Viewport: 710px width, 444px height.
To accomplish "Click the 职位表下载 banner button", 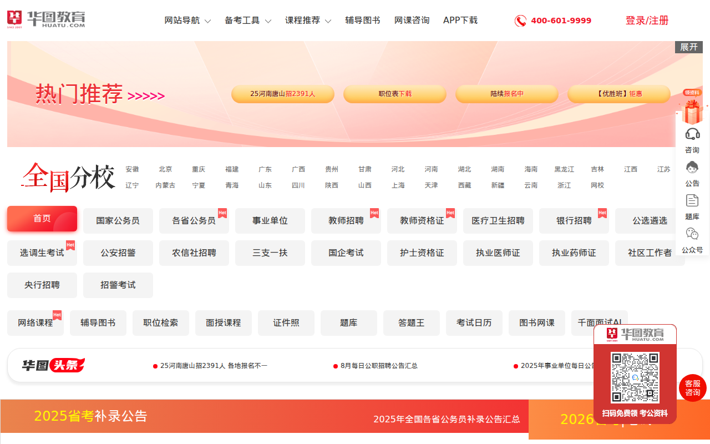I will point(395,94).
